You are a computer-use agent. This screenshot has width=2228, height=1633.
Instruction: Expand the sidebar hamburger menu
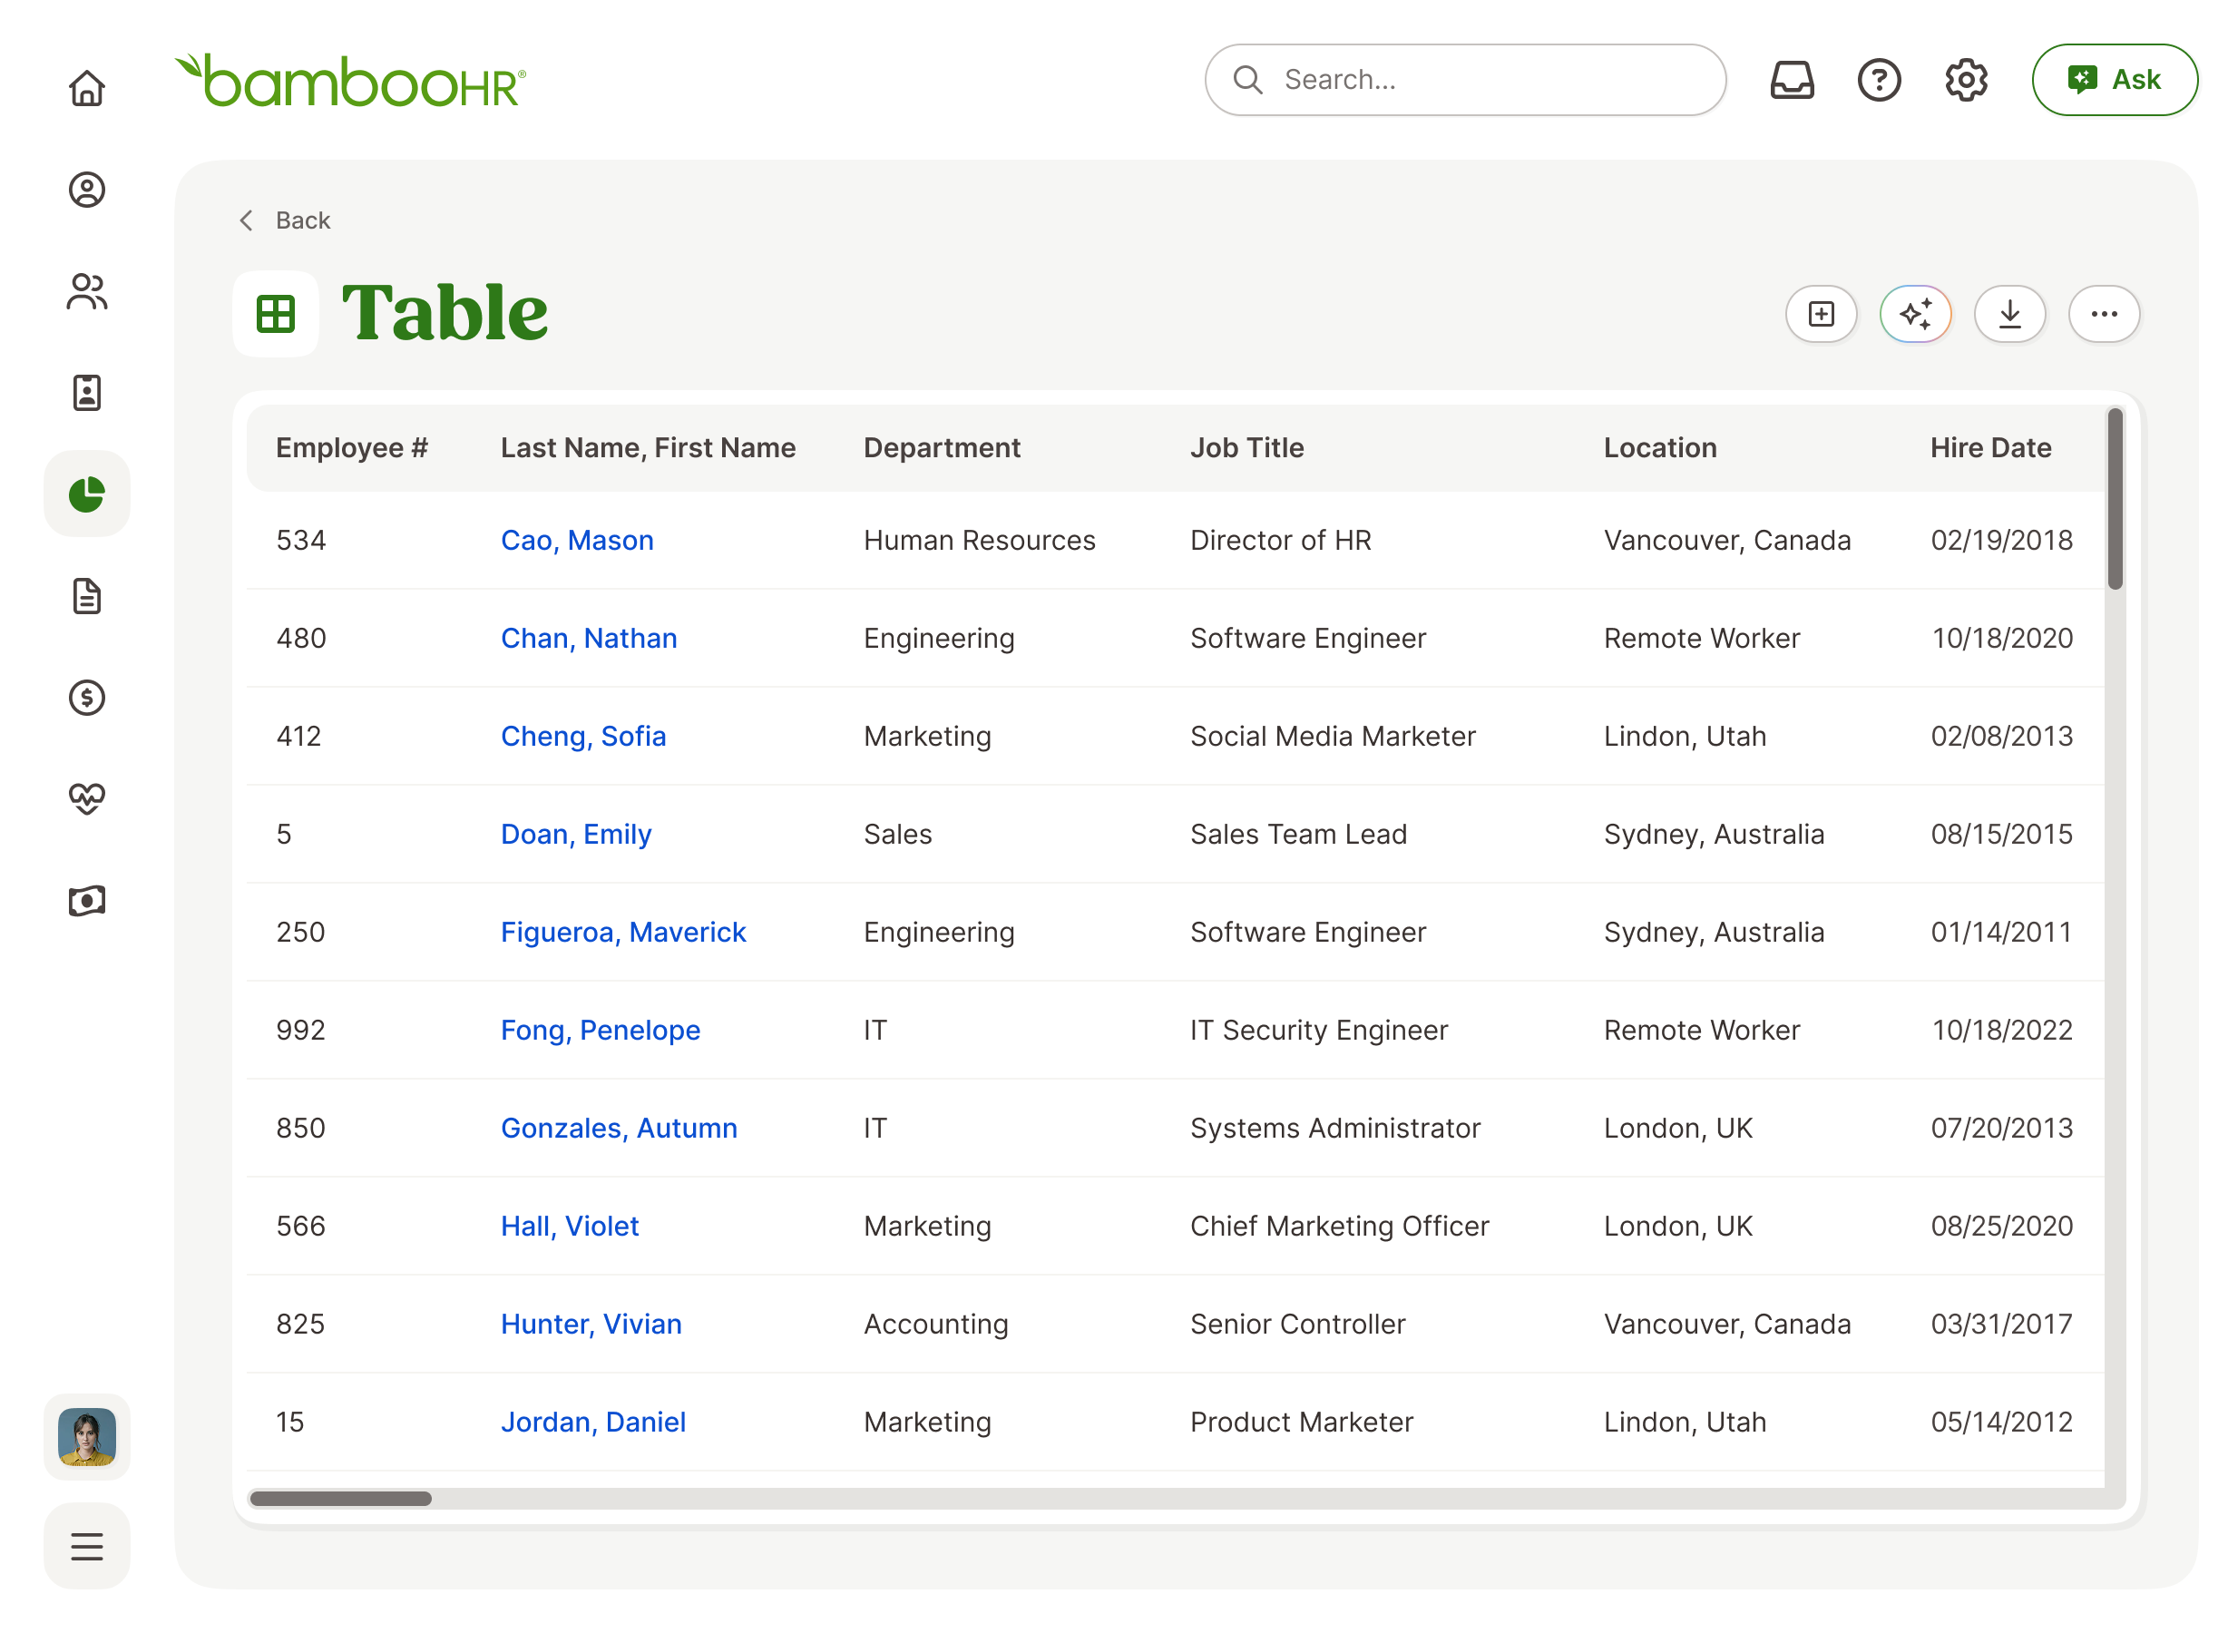tap(87, 1546)
